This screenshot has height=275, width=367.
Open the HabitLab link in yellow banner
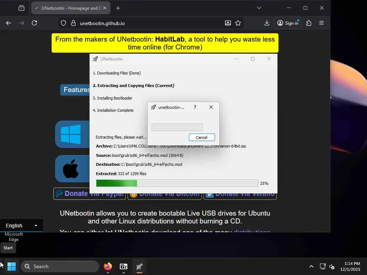coord(170,39)
